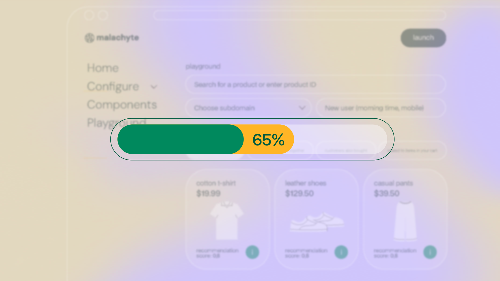
Task: Click first circle button in browser frame
Action: point(89,15)
